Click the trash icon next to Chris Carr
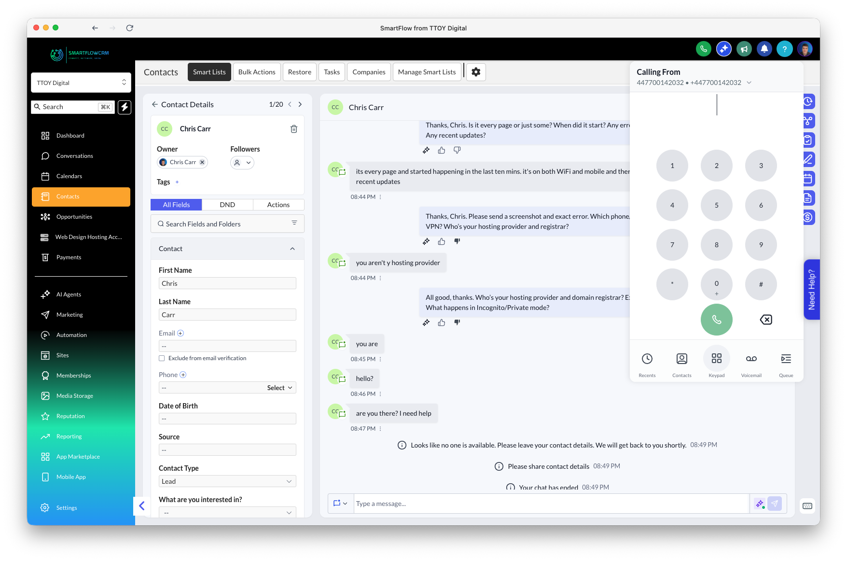The width and height of the screenshot is (847, 561). click(293, 129)
